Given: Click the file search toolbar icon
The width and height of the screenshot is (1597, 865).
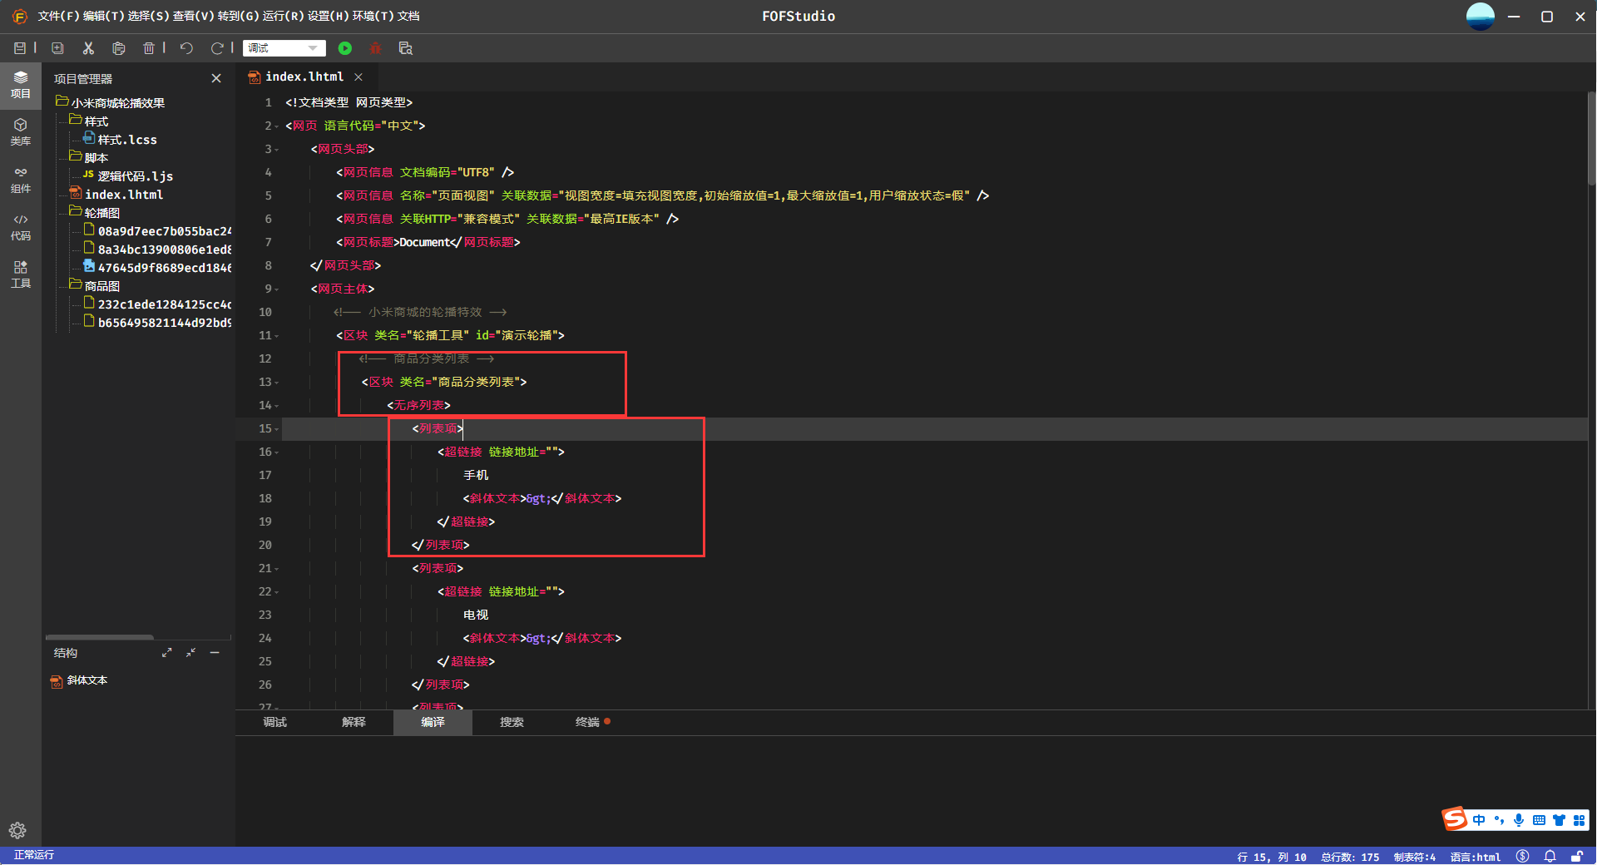Looking at the screenshot, I should click(406, 48).
